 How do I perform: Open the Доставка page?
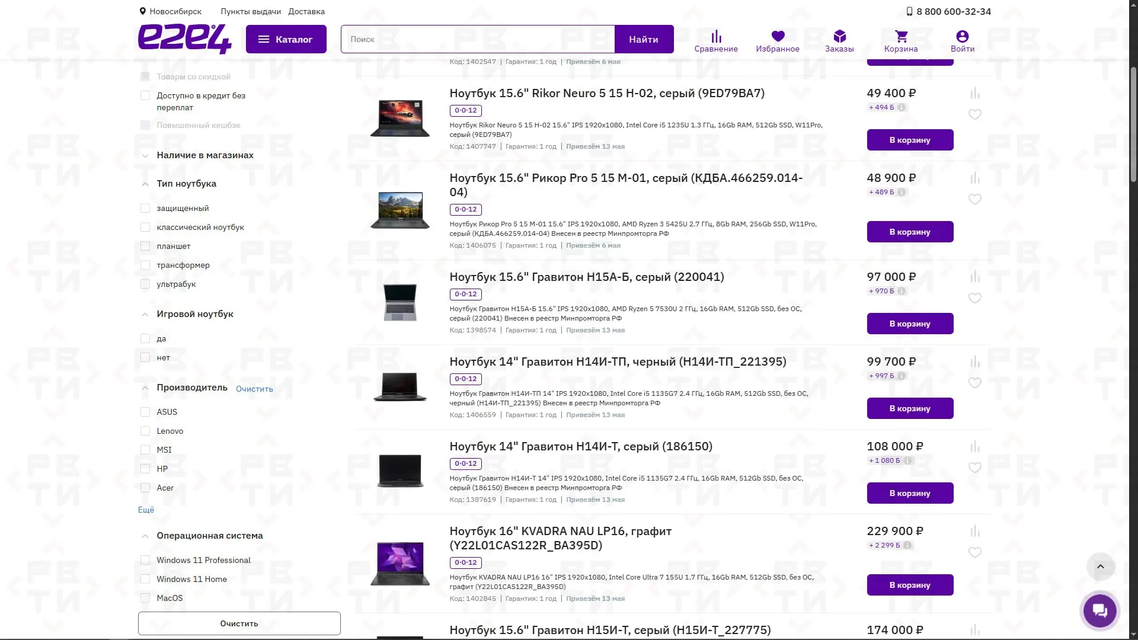click(x=306, y=11)
